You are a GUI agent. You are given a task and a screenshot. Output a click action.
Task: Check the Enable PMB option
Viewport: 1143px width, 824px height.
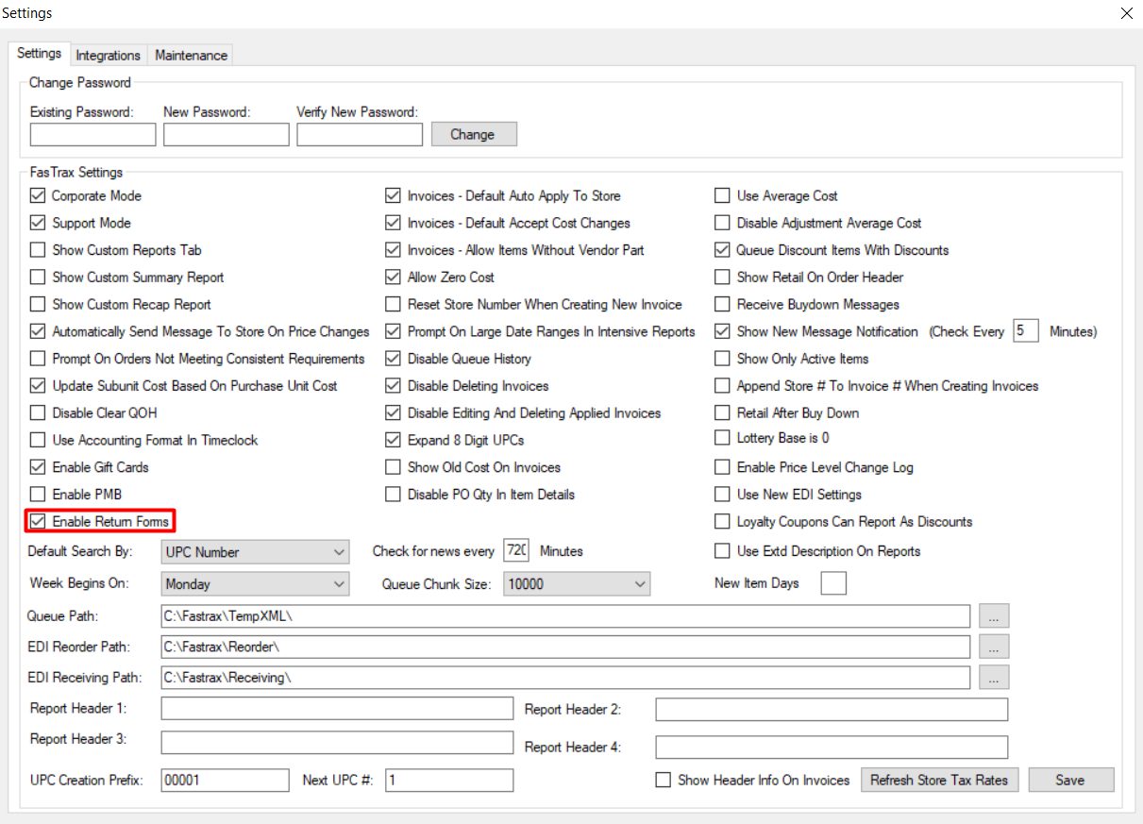(x=38, y=494)
